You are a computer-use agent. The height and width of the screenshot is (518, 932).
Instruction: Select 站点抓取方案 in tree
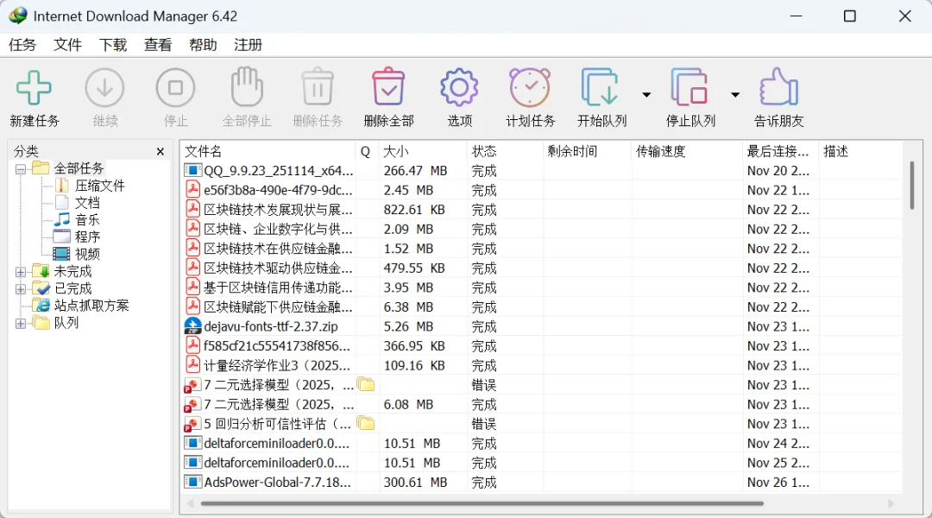pyautogui.click(x=91, y=306)
